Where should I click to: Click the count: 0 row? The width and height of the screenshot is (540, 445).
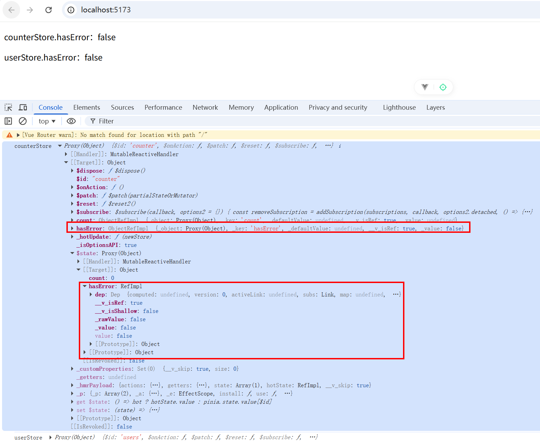point(102,278)
